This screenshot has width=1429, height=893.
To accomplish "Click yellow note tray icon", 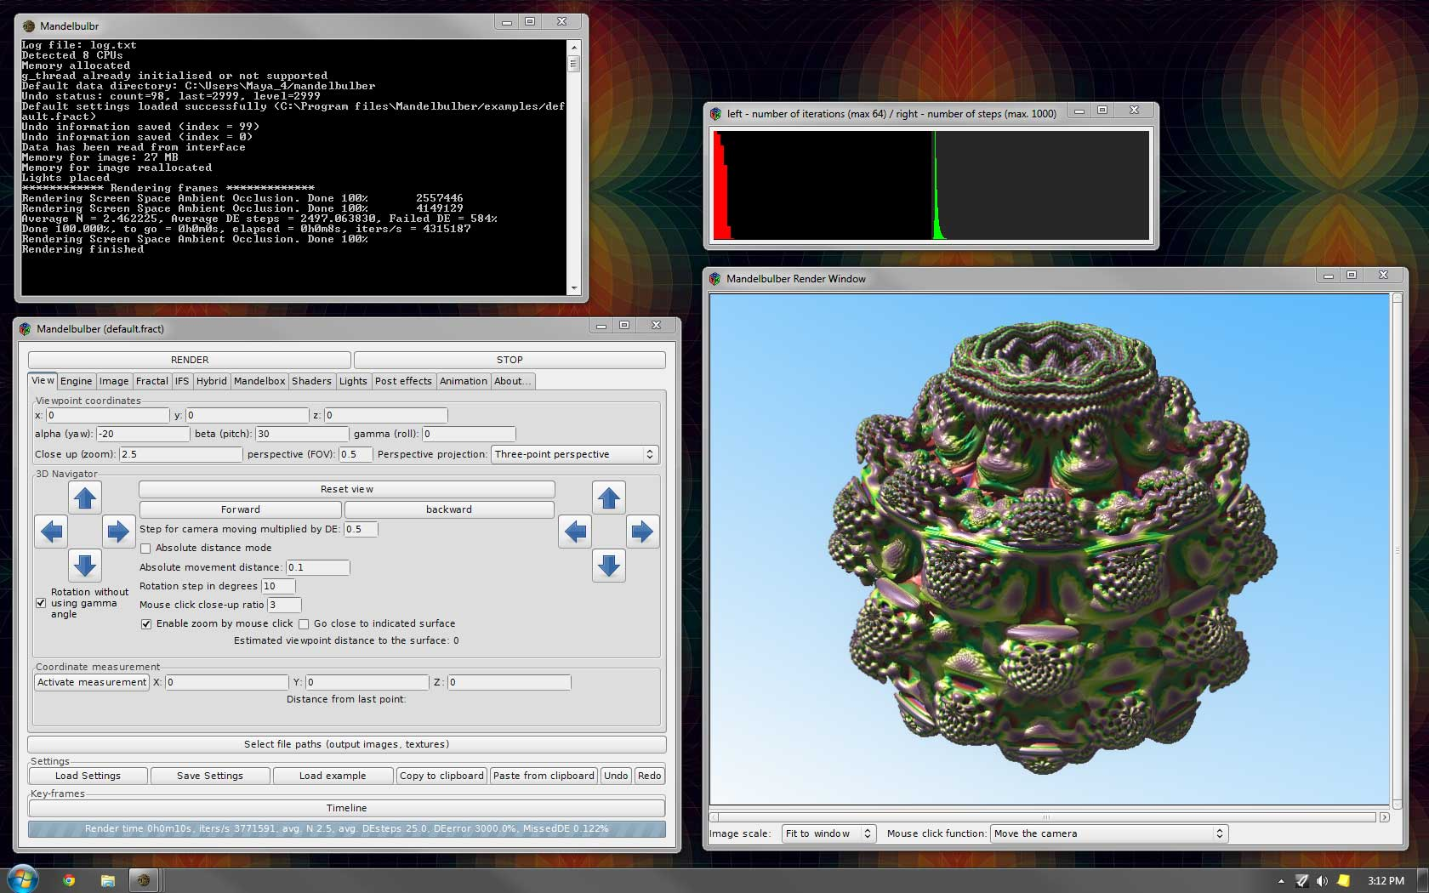I will pos(1343,880).
